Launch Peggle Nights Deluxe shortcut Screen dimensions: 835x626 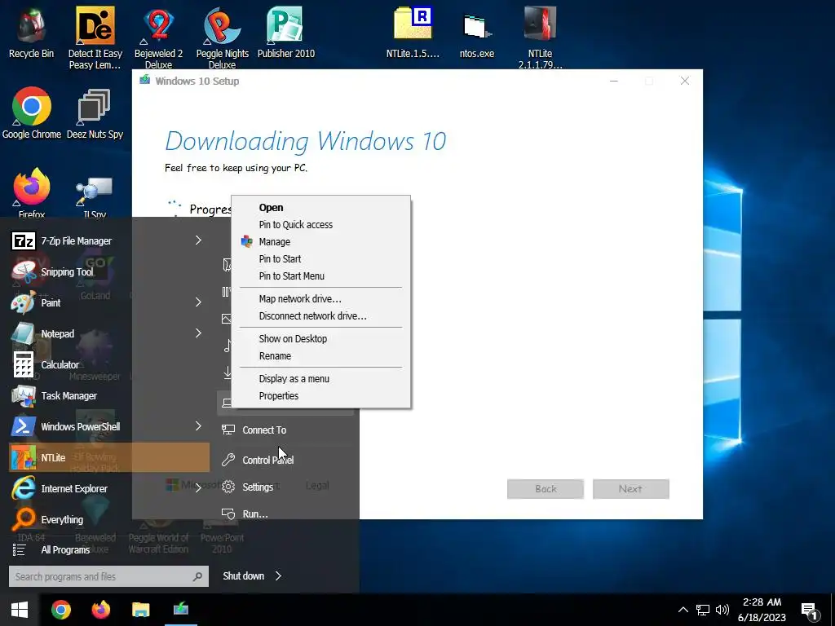222,37
